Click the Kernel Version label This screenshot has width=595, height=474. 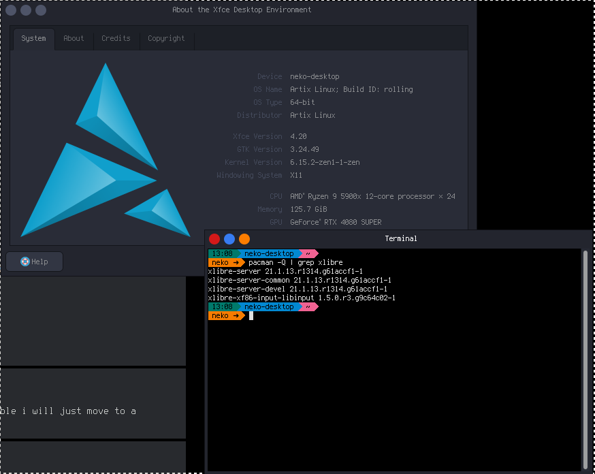253,163
